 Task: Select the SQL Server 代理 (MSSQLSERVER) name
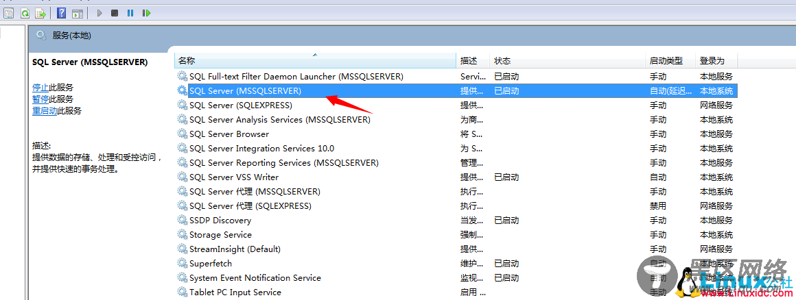tap(255, 192)
